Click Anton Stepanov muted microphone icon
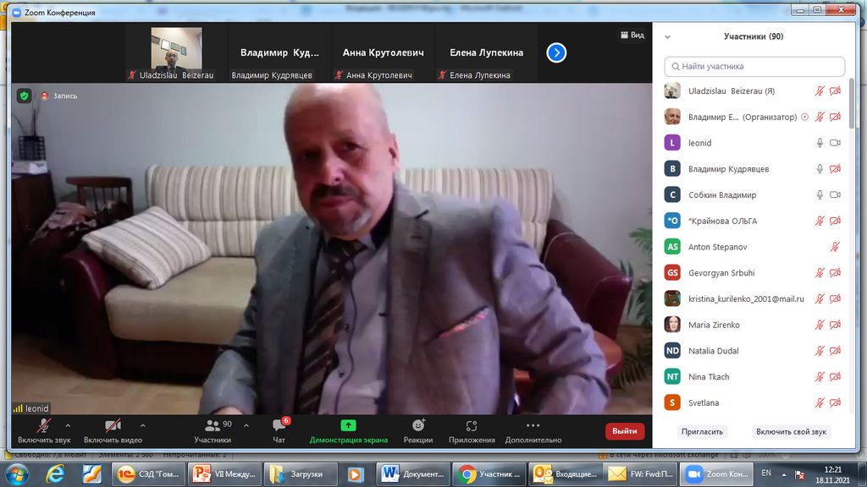 coord(835,247)
